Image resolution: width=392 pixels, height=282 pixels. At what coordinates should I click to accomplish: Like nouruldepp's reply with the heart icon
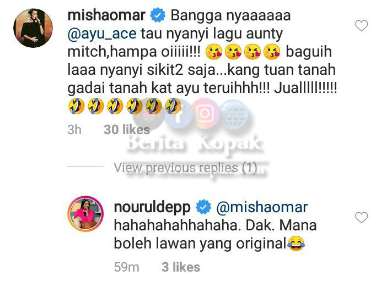(362, 218)
